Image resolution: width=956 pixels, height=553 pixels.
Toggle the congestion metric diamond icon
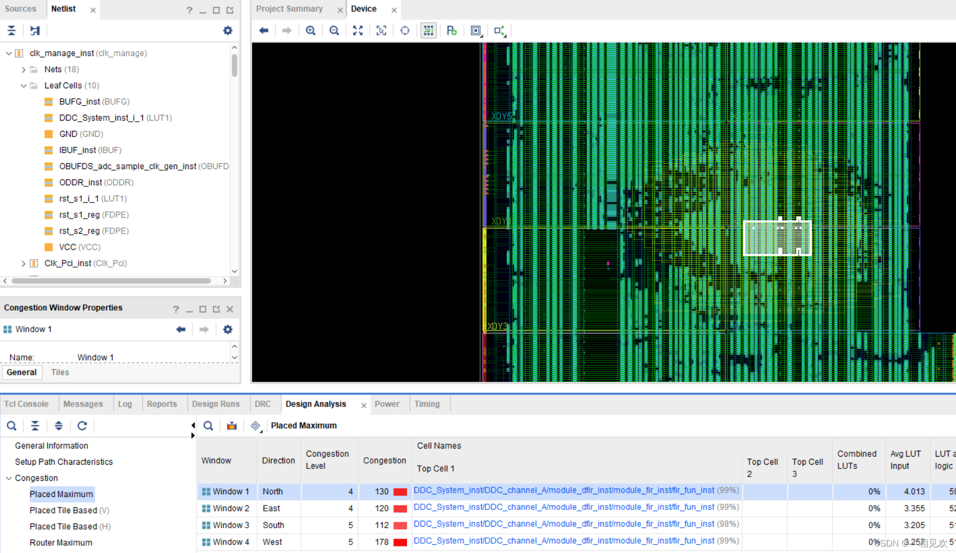tap(255, 425)
